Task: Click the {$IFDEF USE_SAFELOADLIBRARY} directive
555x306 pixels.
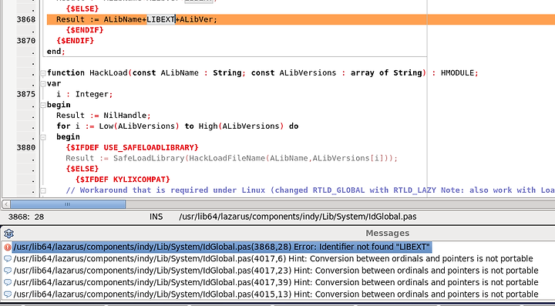Action: (132, 147)
